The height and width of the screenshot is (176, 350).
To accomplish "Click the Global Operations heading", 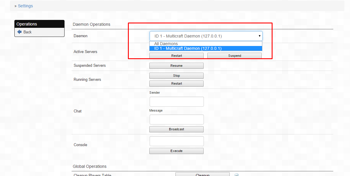I will pos(89,166).
